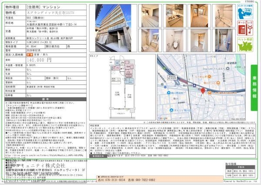Open the bathtub photo thumbnail

224,16
